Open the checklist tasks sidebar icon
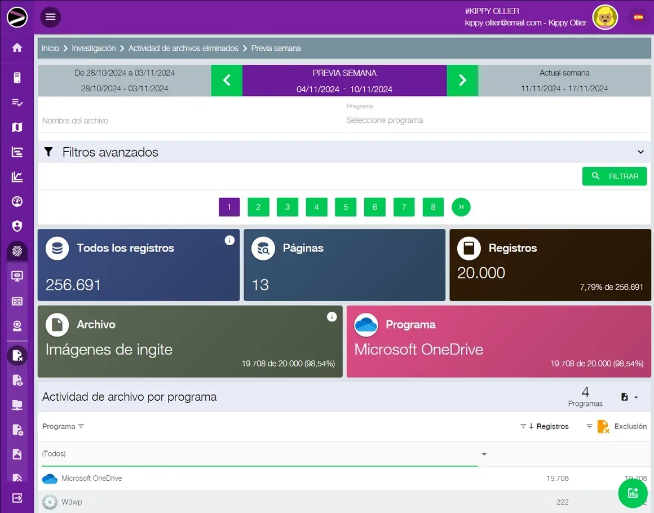Screen dimensions: 654x513 pos(17,103)
